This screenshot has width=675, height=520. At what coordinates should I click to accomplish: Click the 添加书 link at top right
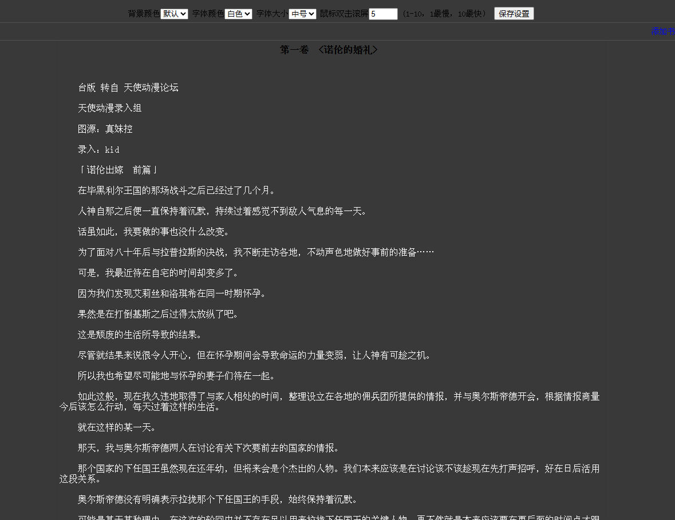pyautogui.click(x=662, y=31)
